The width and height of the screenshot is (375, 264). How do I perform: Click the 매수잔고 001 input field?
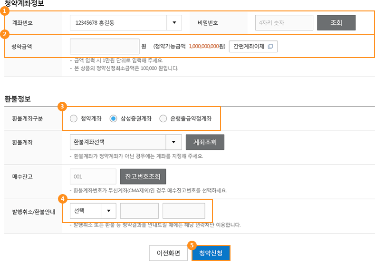click(93, 176)
